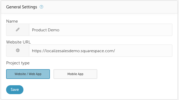Click the Project type label
179x100 pixels.
(x=18, y=63)
